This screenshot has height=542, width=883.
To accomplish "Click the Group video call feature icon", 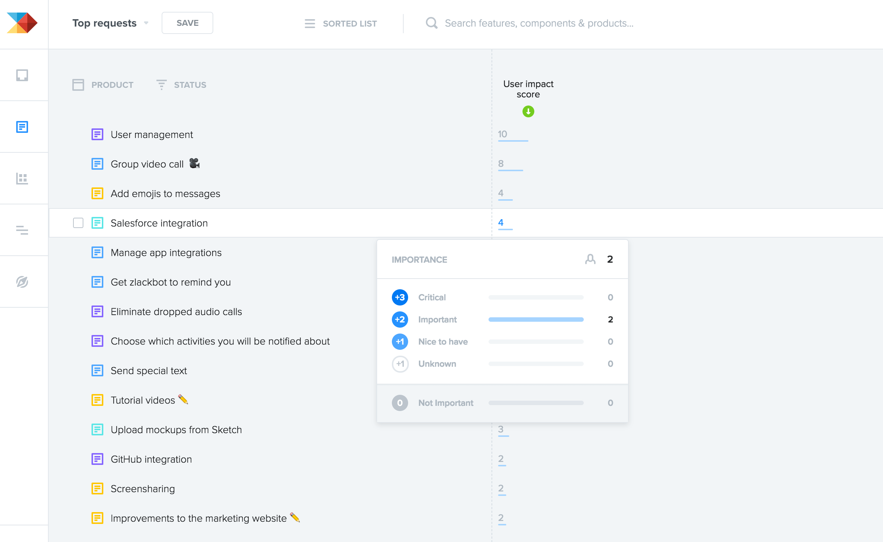I will click(97, 164).
